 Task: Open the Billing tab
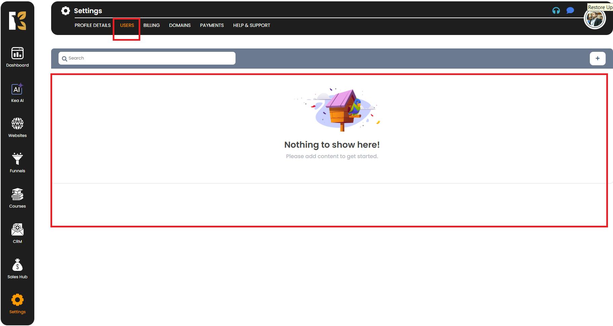[151, 25]
